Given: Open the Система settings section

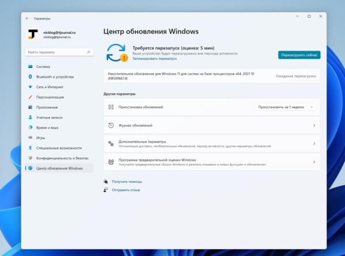Looking at the screenshot, I should point(59,67).
